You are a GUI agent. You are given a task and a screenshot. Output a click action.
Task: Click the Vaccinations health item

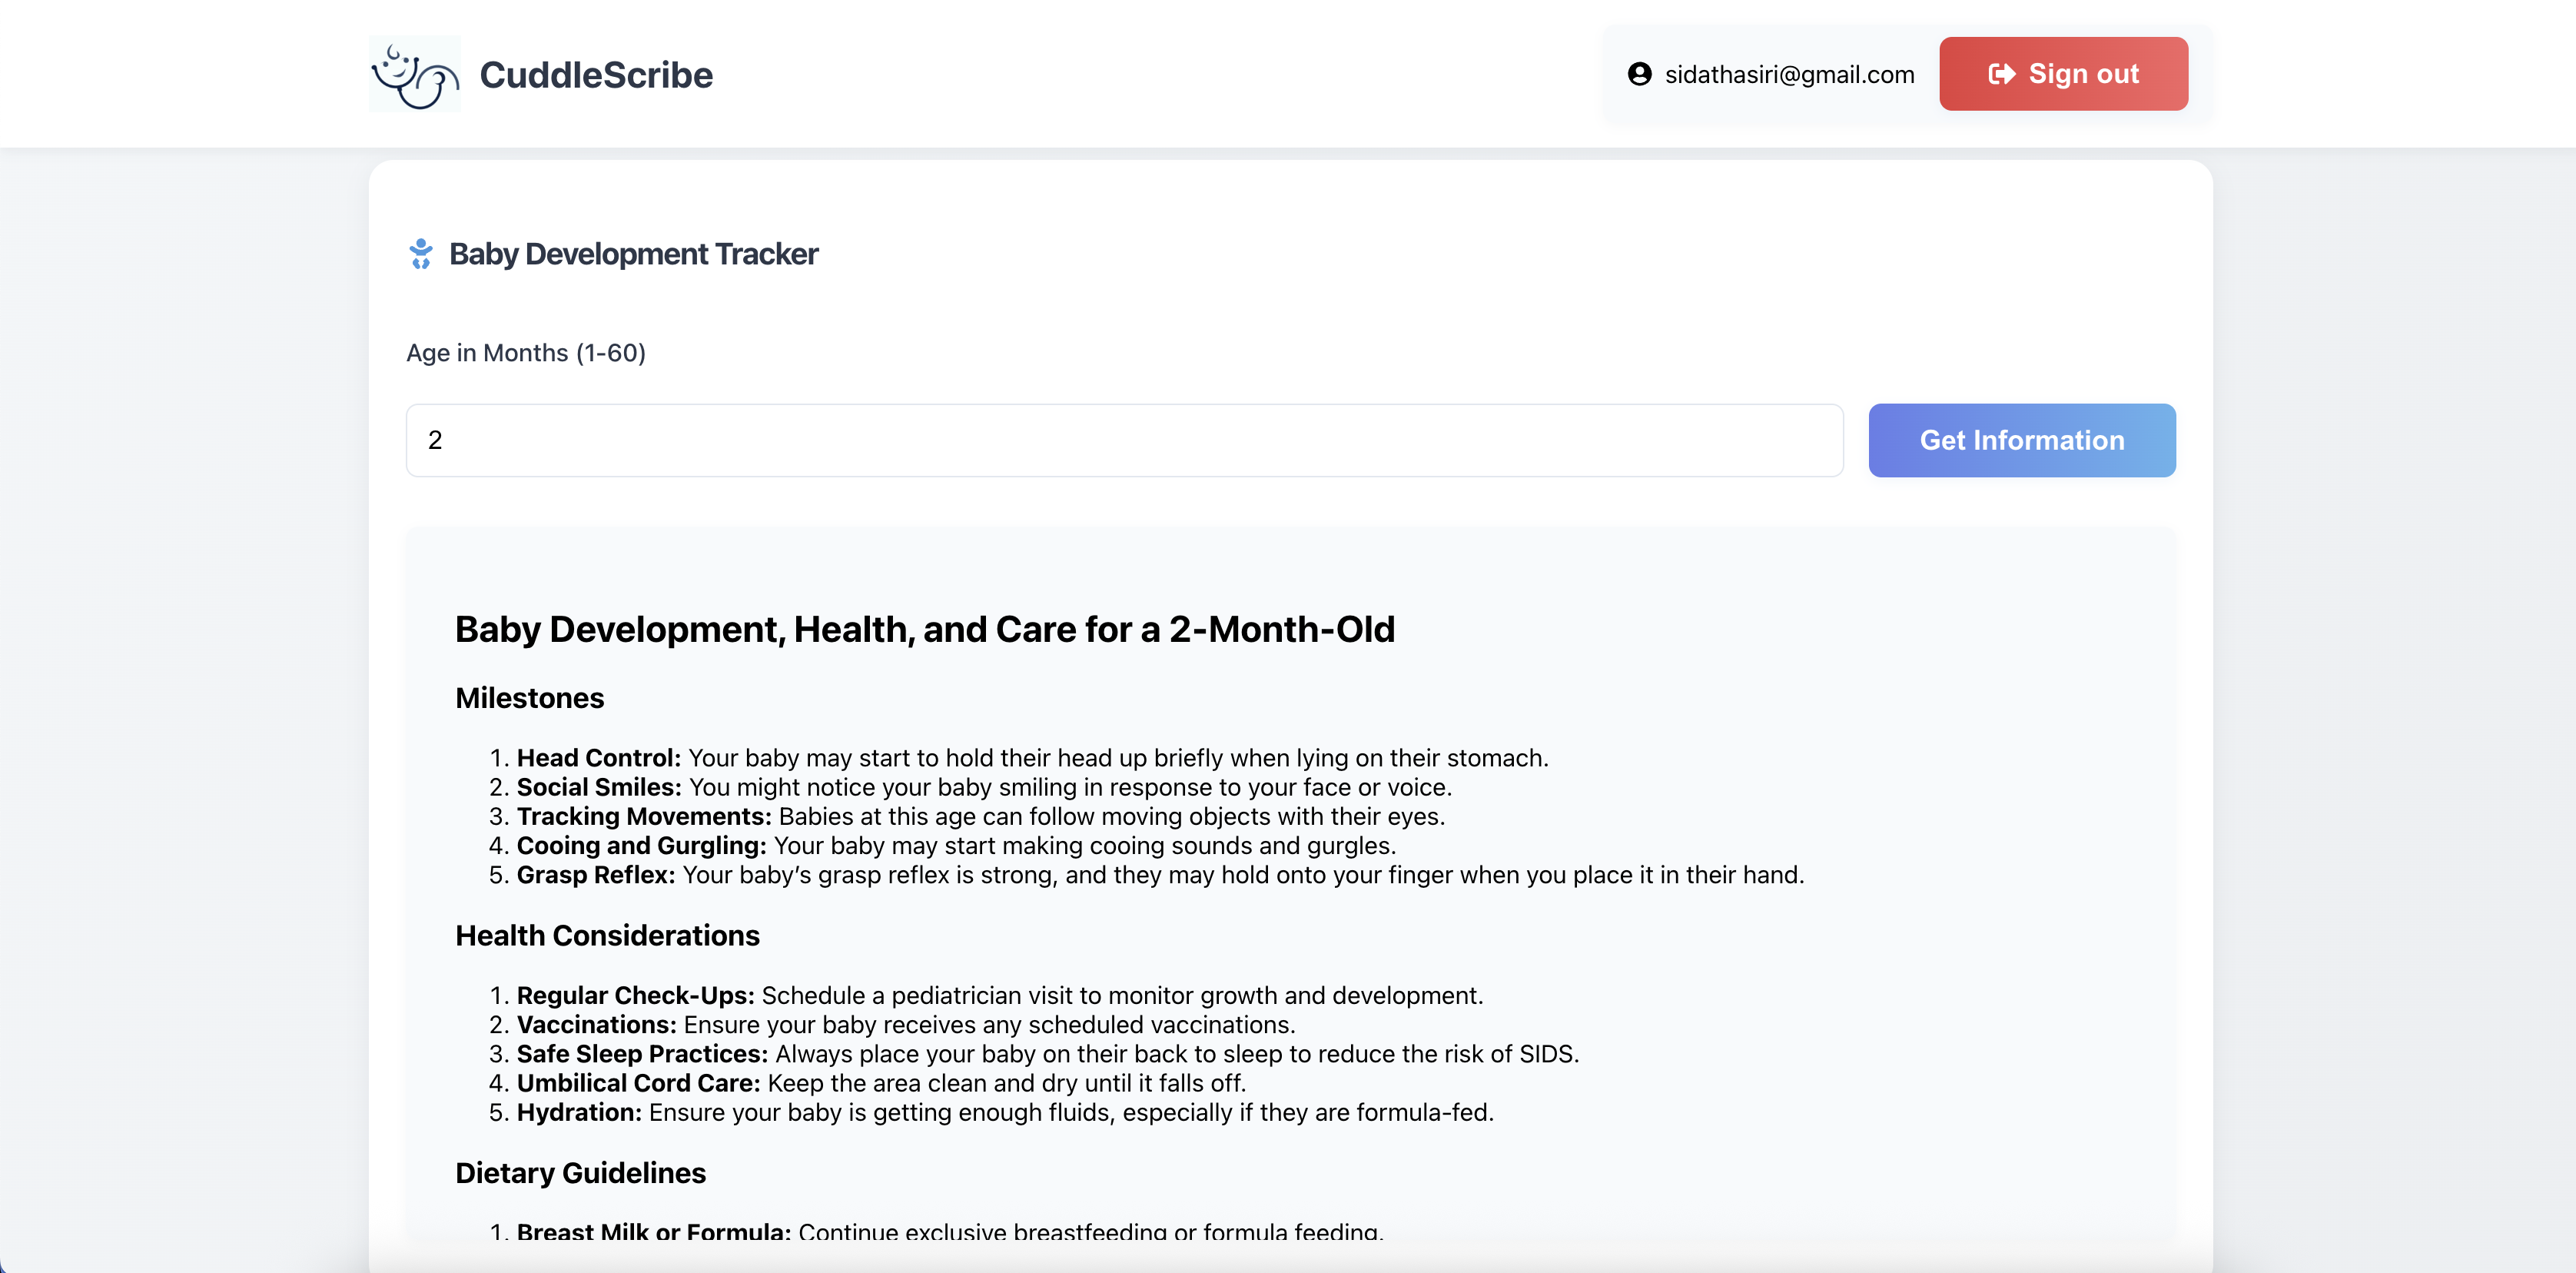(905, 1025)
